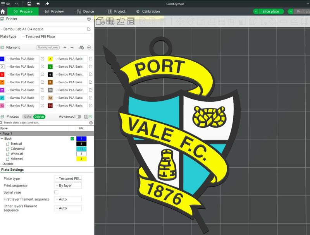Image resolution: width=310 pixels, height=235 pixels.
Task: Select Black.stl in the object list
Action: coord(16,144)
